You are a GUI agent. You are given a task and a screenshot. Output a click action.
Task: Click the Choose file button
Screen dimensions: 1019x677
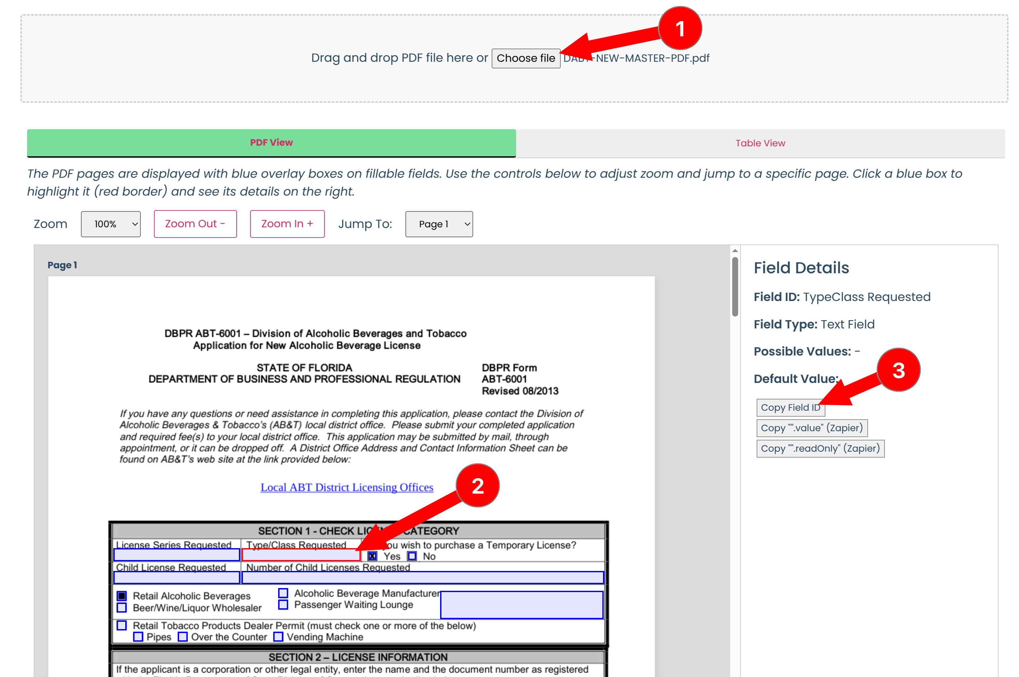[525, 58]
